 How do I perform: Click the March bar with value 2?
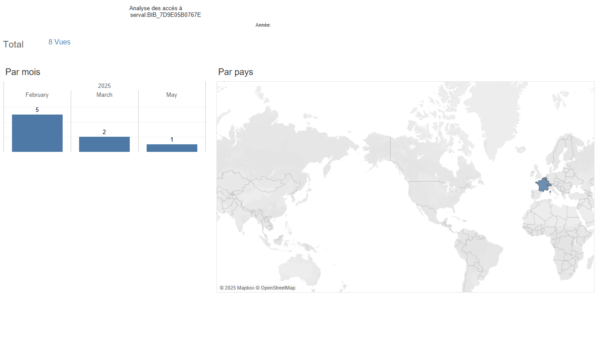coord(104,144)
